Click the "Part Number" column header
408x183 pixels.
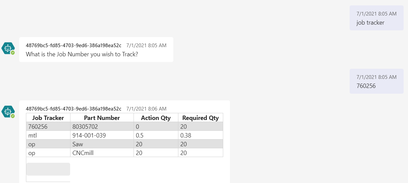tap(102, 118)
